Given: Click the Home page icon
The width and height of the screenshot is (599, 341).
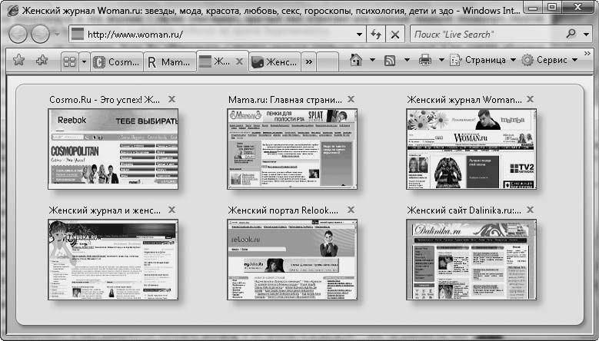Looking at the screenshot, I should point(355,61).
